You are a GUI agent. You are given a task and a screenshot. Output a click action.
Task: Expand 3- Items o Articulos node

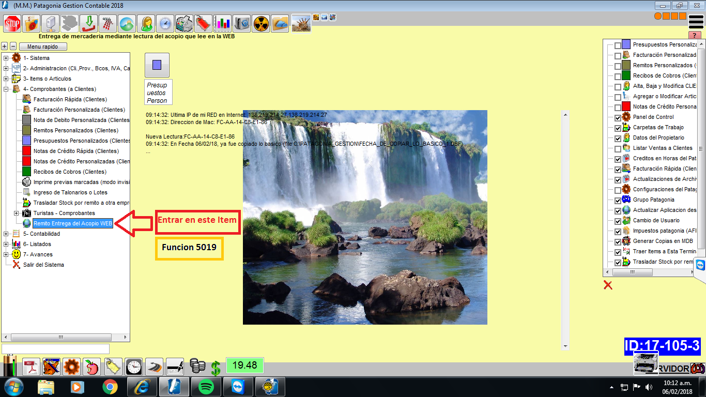pyautogui.click(x=6, y=79)
